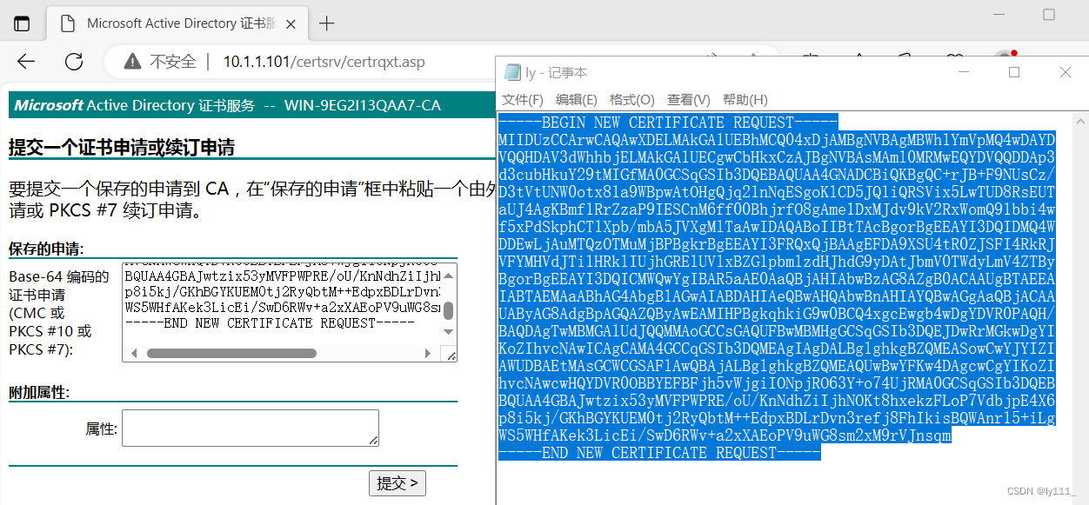Click the 不安全 warning triangle icon
This screenshot has width=1089, height=505.
point(132,62)
